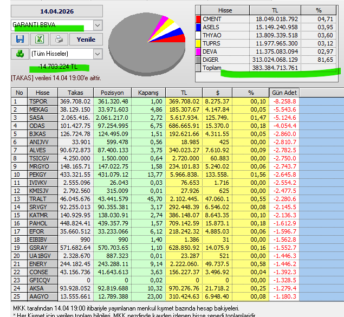Viewport: 344px width, 317px height.
Task: Select the GFICQV stock cell
Action: tap(43, 280)
